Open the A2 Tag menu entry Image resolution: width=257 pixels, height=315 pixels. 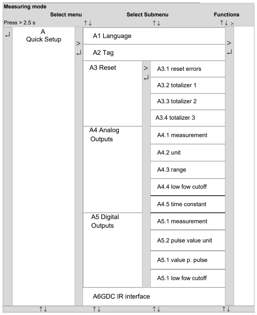(x=103, y=53)
